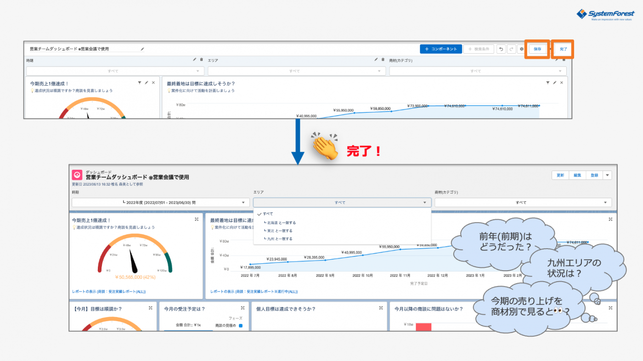Edit the 今期売上1億達成！ component via pencil icon
This screenshot has width=643, height=361.
pos(147,83)
